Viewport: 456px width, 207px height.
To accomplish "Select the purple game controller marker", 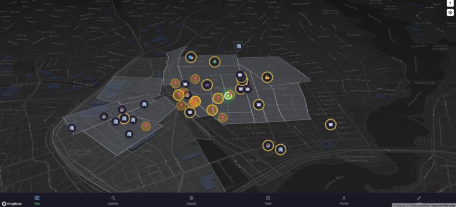I will point(207,85).
